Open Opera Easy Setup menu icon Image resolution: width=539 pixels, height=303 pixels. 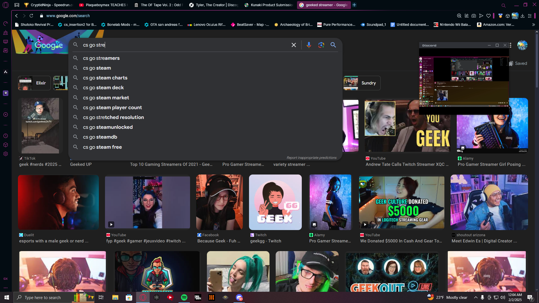point(530,16)
